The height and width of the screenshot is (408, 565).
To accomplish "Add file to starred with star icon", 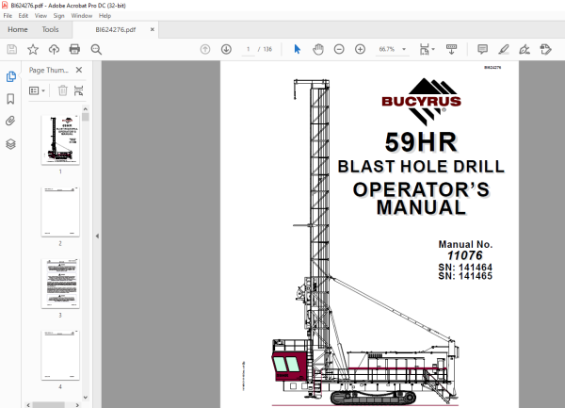I will (33, 49).
